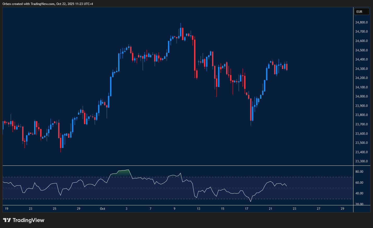The width and height of the screenshot is (373, 228).
Task: Select the date 13 on the time axis
Action: click(198, 209)
